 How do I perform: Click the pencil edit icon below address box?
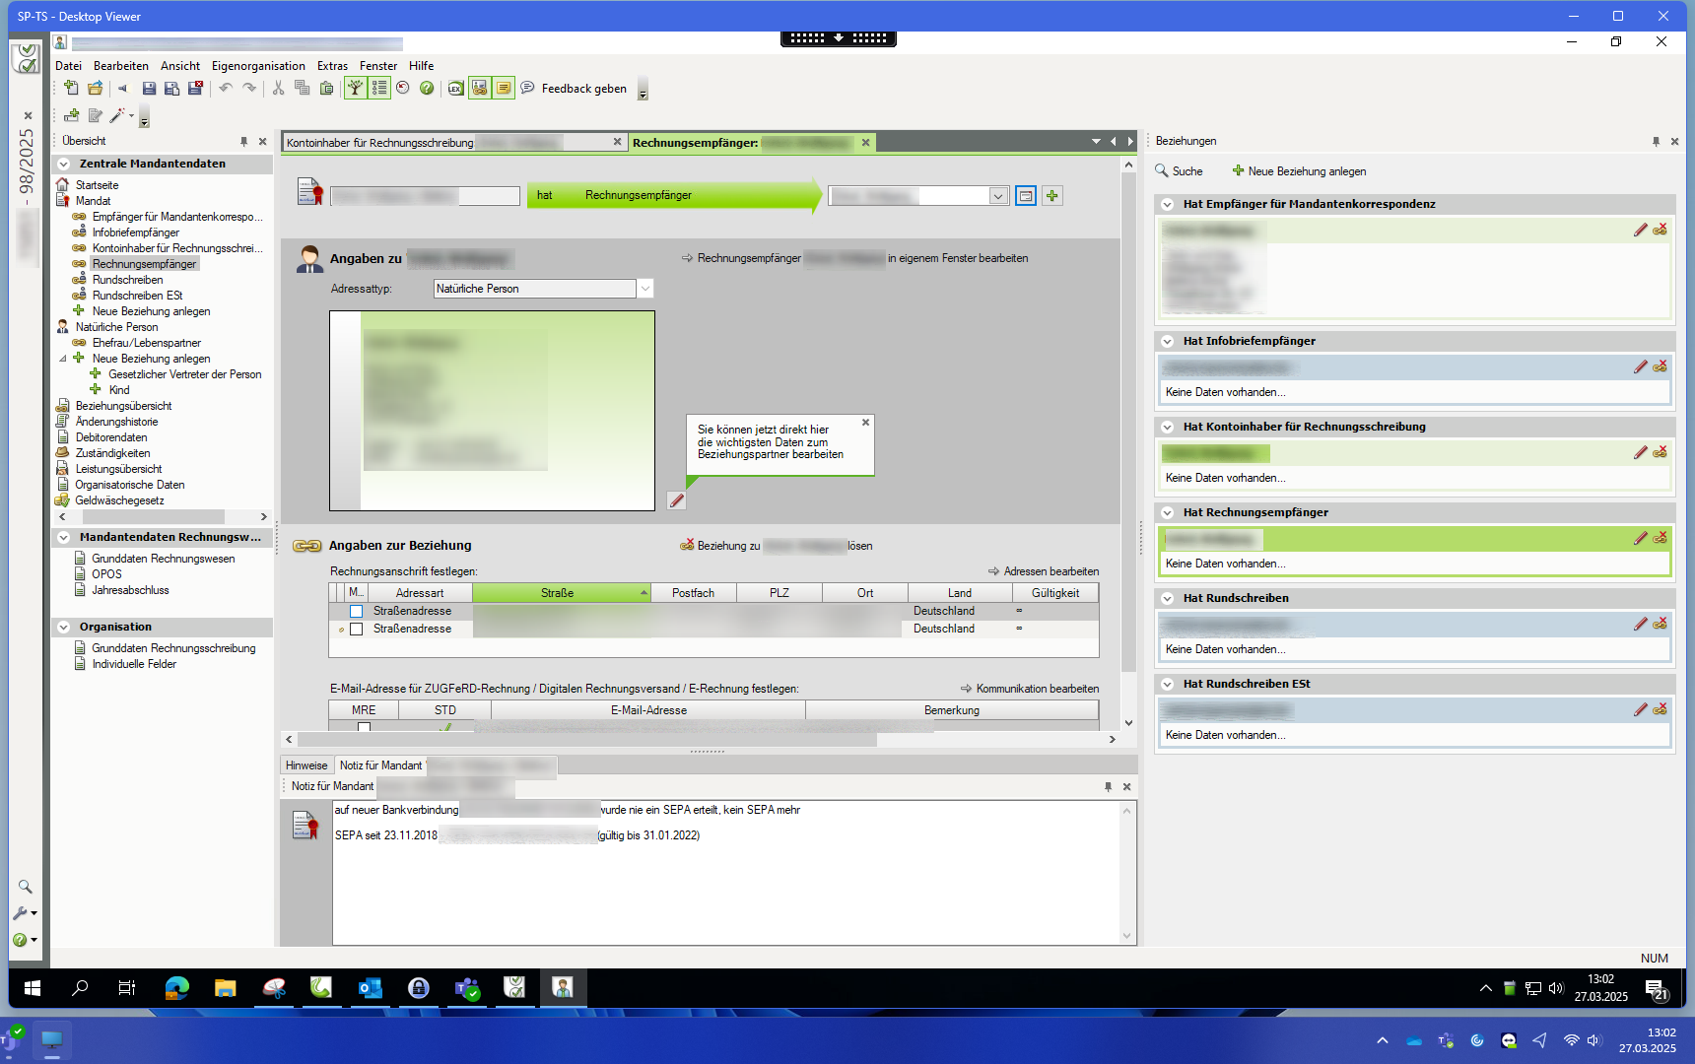tap(677, 500)
